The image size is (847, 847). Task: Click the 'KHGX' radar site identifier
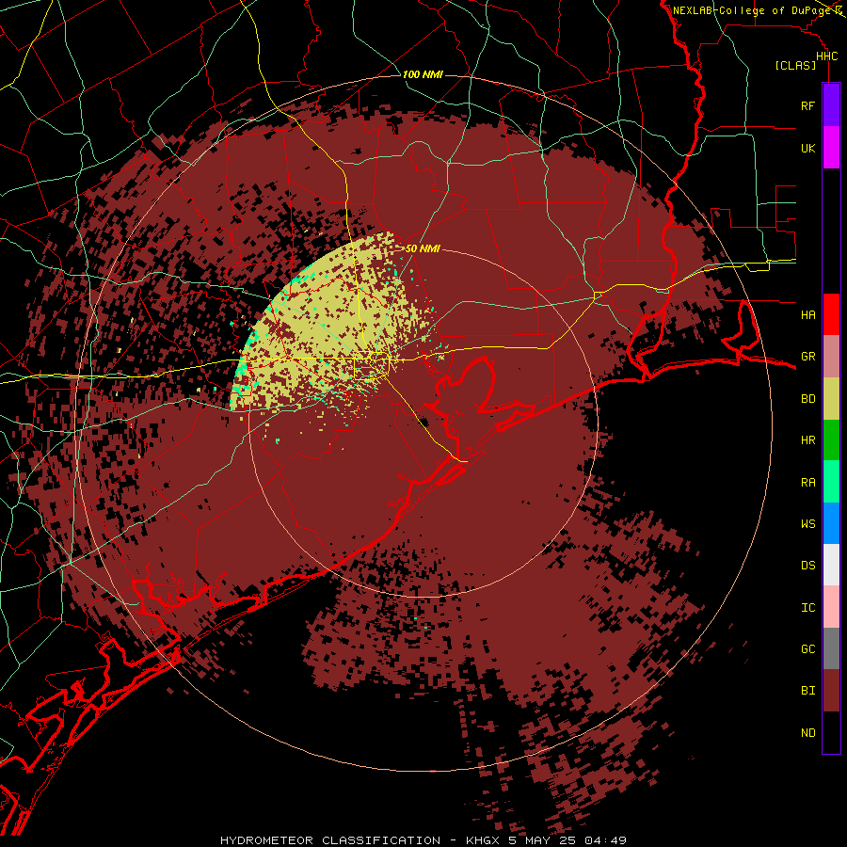click(483, 840)
